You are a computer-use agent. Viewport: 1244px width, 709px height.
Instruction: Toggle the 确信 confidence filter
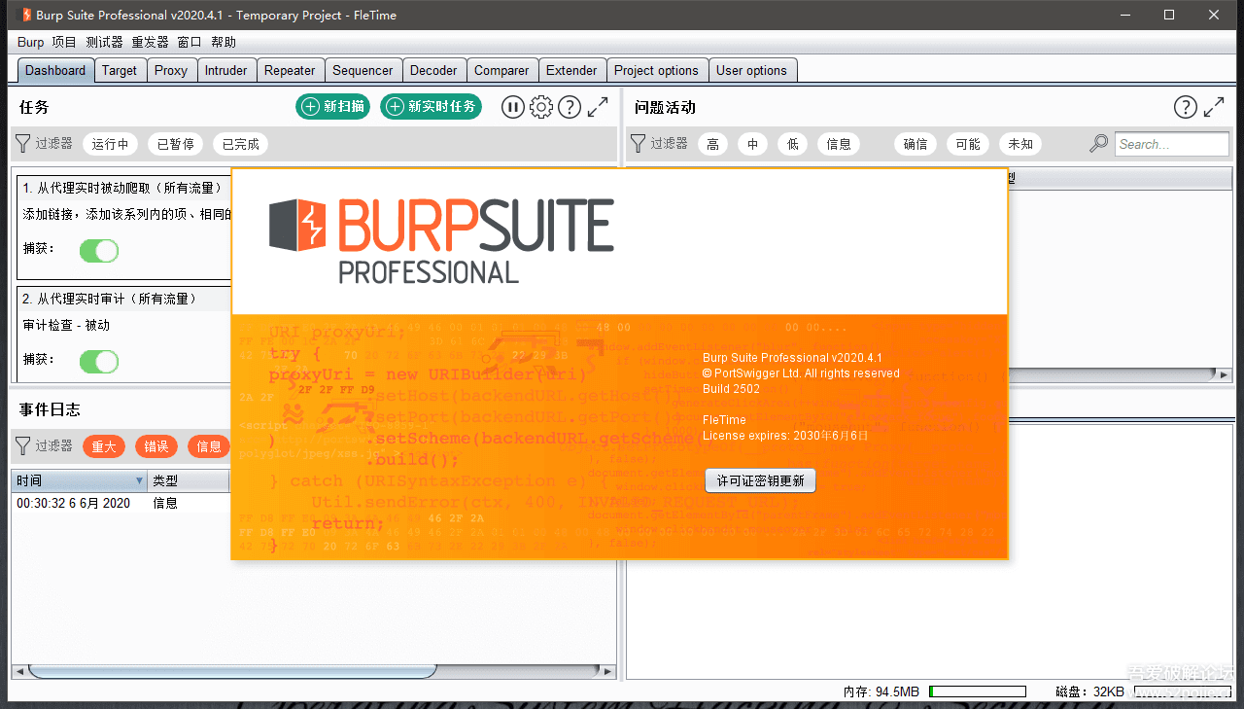pos(915,144)
